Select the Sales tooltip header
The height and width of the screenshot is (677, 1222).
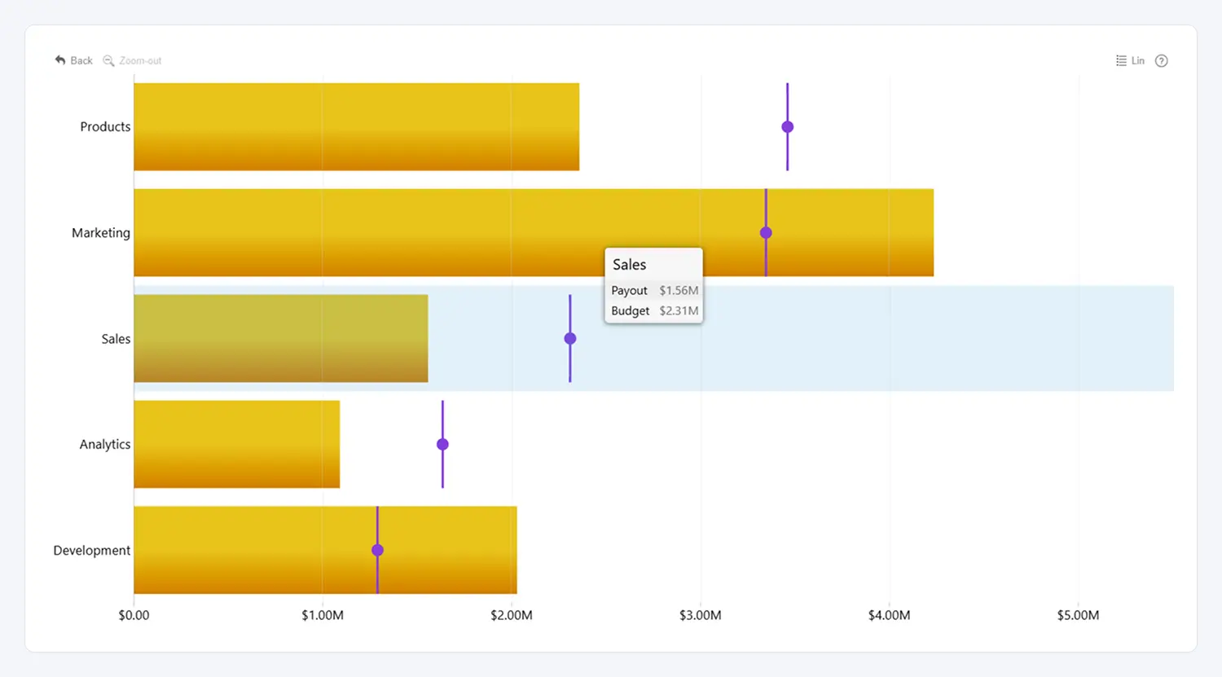pyautogui.click(x=628, y=264)
